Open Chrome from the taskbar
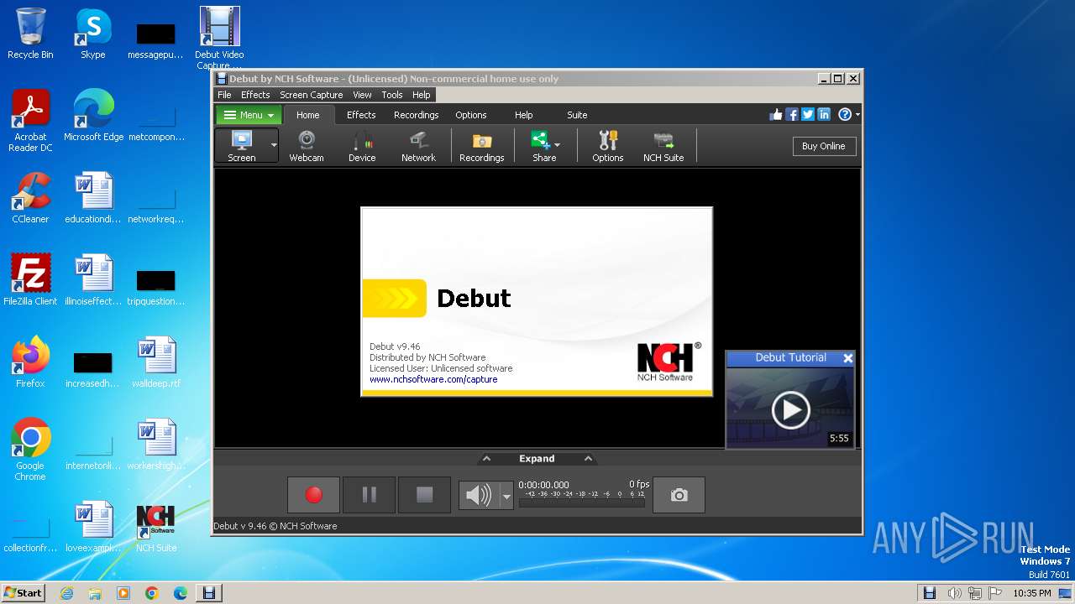The height and width of the screenshot is (604, 1075). [152, 593]
